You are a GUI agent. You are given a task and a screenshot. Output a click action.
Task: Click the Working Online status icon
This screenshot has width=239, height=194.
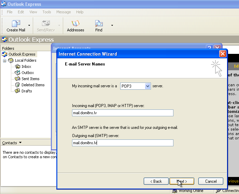[175, 191]
